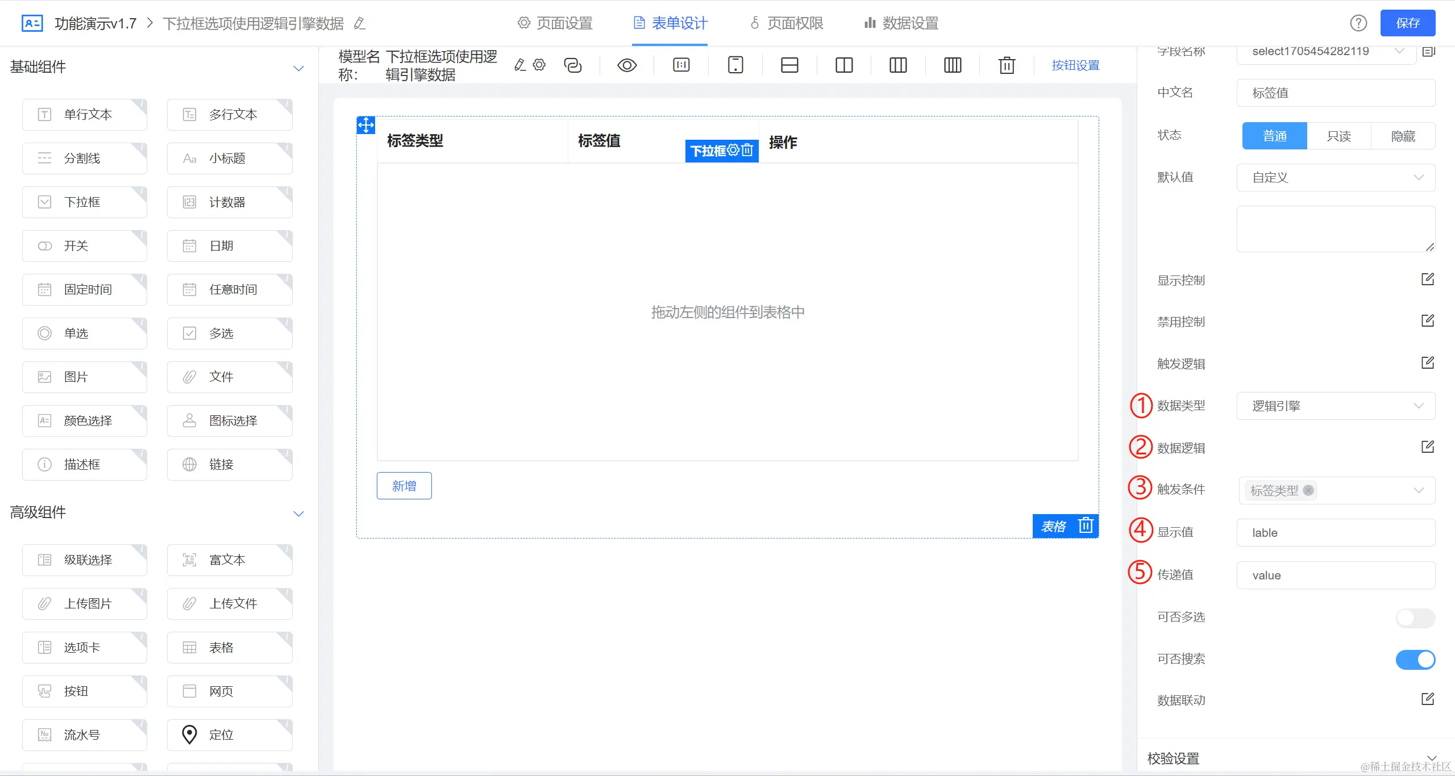Click the 显示值 input field containing lable
The image size is (1455, 776).
pyautogui.click(x=1335, y=533)
